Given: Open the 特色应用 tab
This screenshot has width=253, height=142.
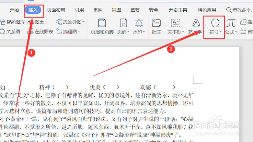Looking at the screenshot, I should click(207, 10).
